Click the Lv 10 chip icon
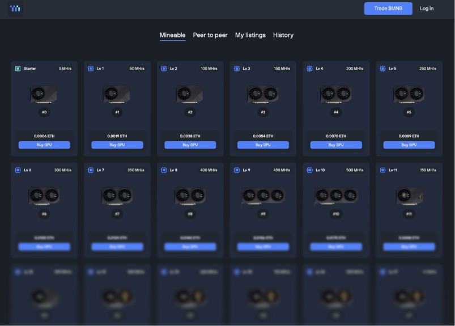Screen dimensions: 455x326 (x=309, y=170)
